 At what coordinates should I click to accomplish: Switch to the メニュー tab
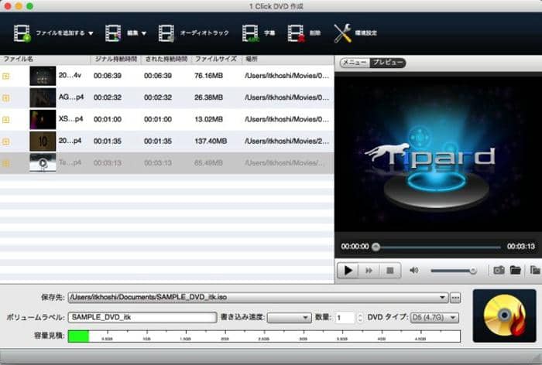pyautogui.click(x=355, y=63)
